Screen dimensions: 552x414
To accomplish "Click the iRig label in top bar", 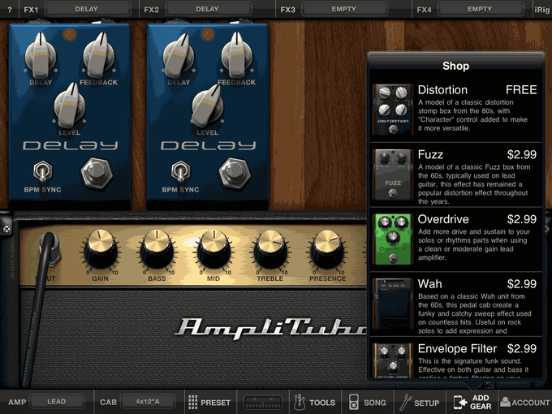I will tap(542, 10).
